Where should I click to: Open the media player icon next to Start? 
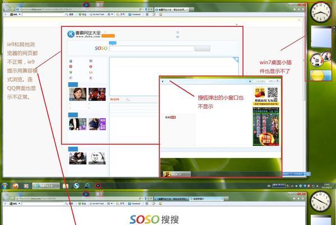(26, 186)
